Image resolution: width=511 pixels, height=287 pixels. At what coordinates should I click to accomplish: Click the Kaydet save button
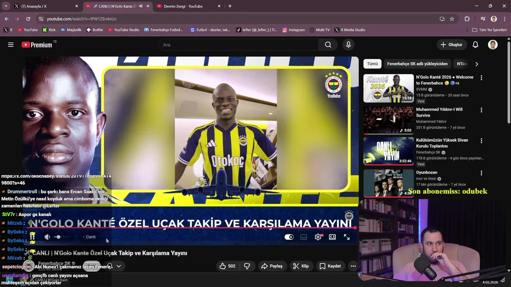tap(330, 266)
